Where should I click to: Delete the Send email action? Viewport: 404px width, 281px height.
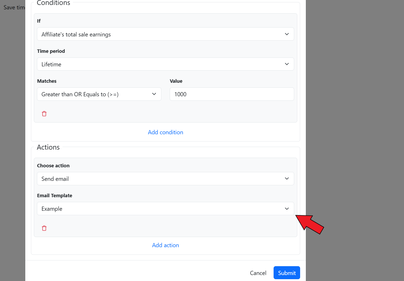[x=44, y=228]
